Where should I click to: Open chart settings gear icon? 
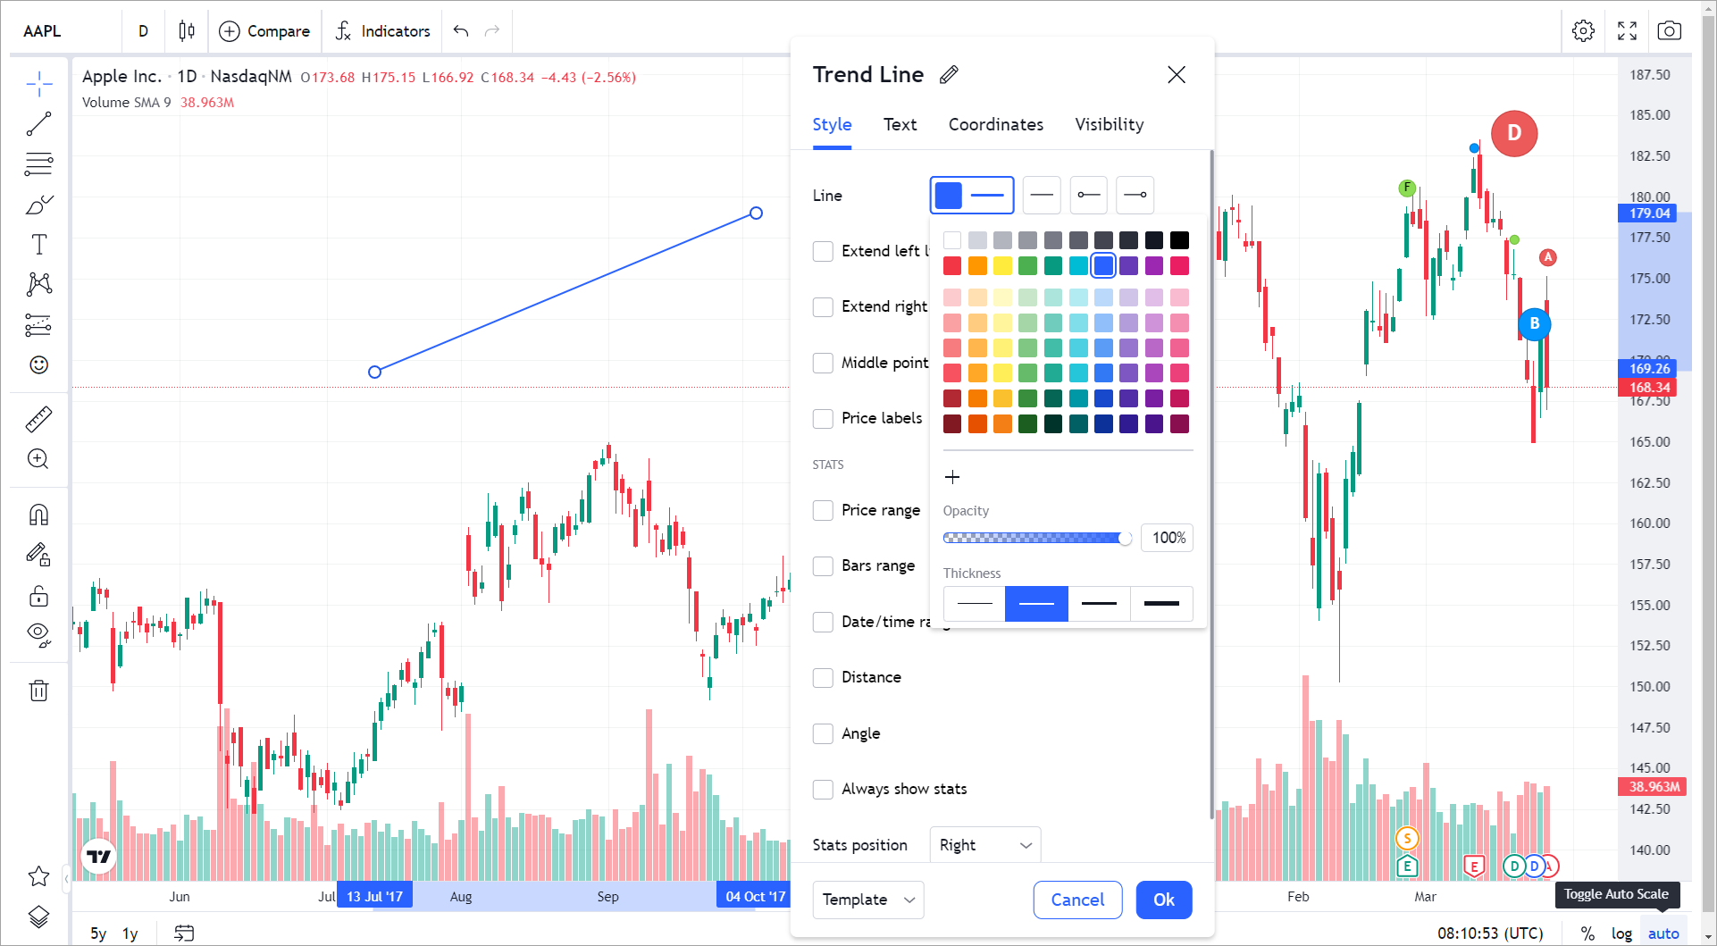(1583, 31)
